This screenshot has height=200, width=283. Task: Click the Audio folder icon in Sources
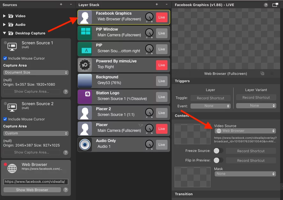tap(11, 25)
